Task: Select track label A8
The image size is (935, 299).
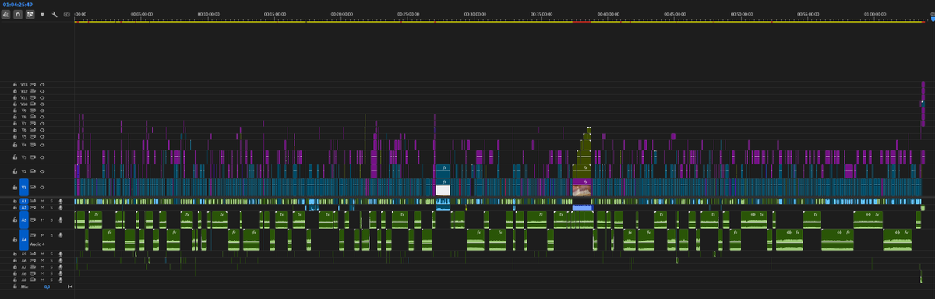Action: (24, 273)
